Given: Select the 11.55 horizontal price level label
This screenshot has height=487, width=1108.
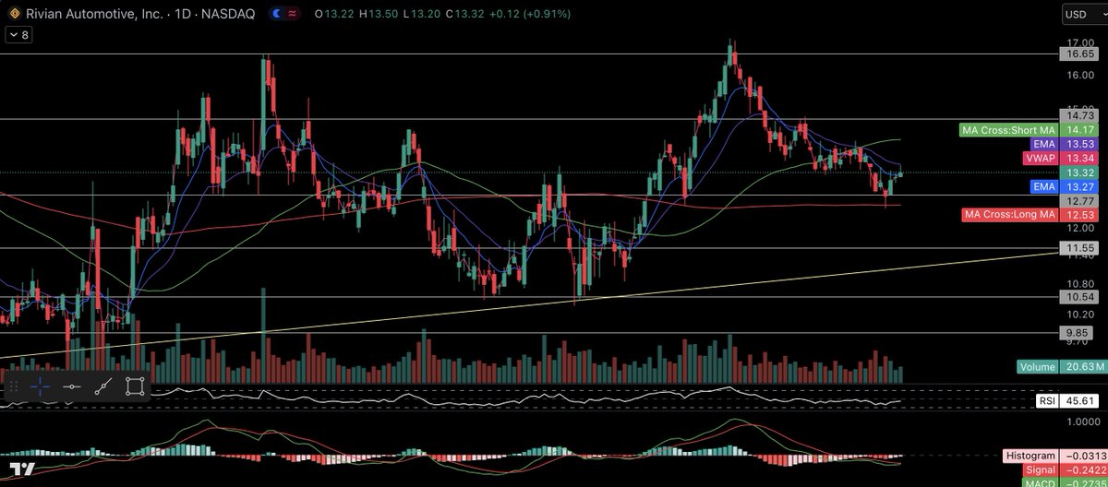Looking at the screenshot, I should [x=1078, y=248].
